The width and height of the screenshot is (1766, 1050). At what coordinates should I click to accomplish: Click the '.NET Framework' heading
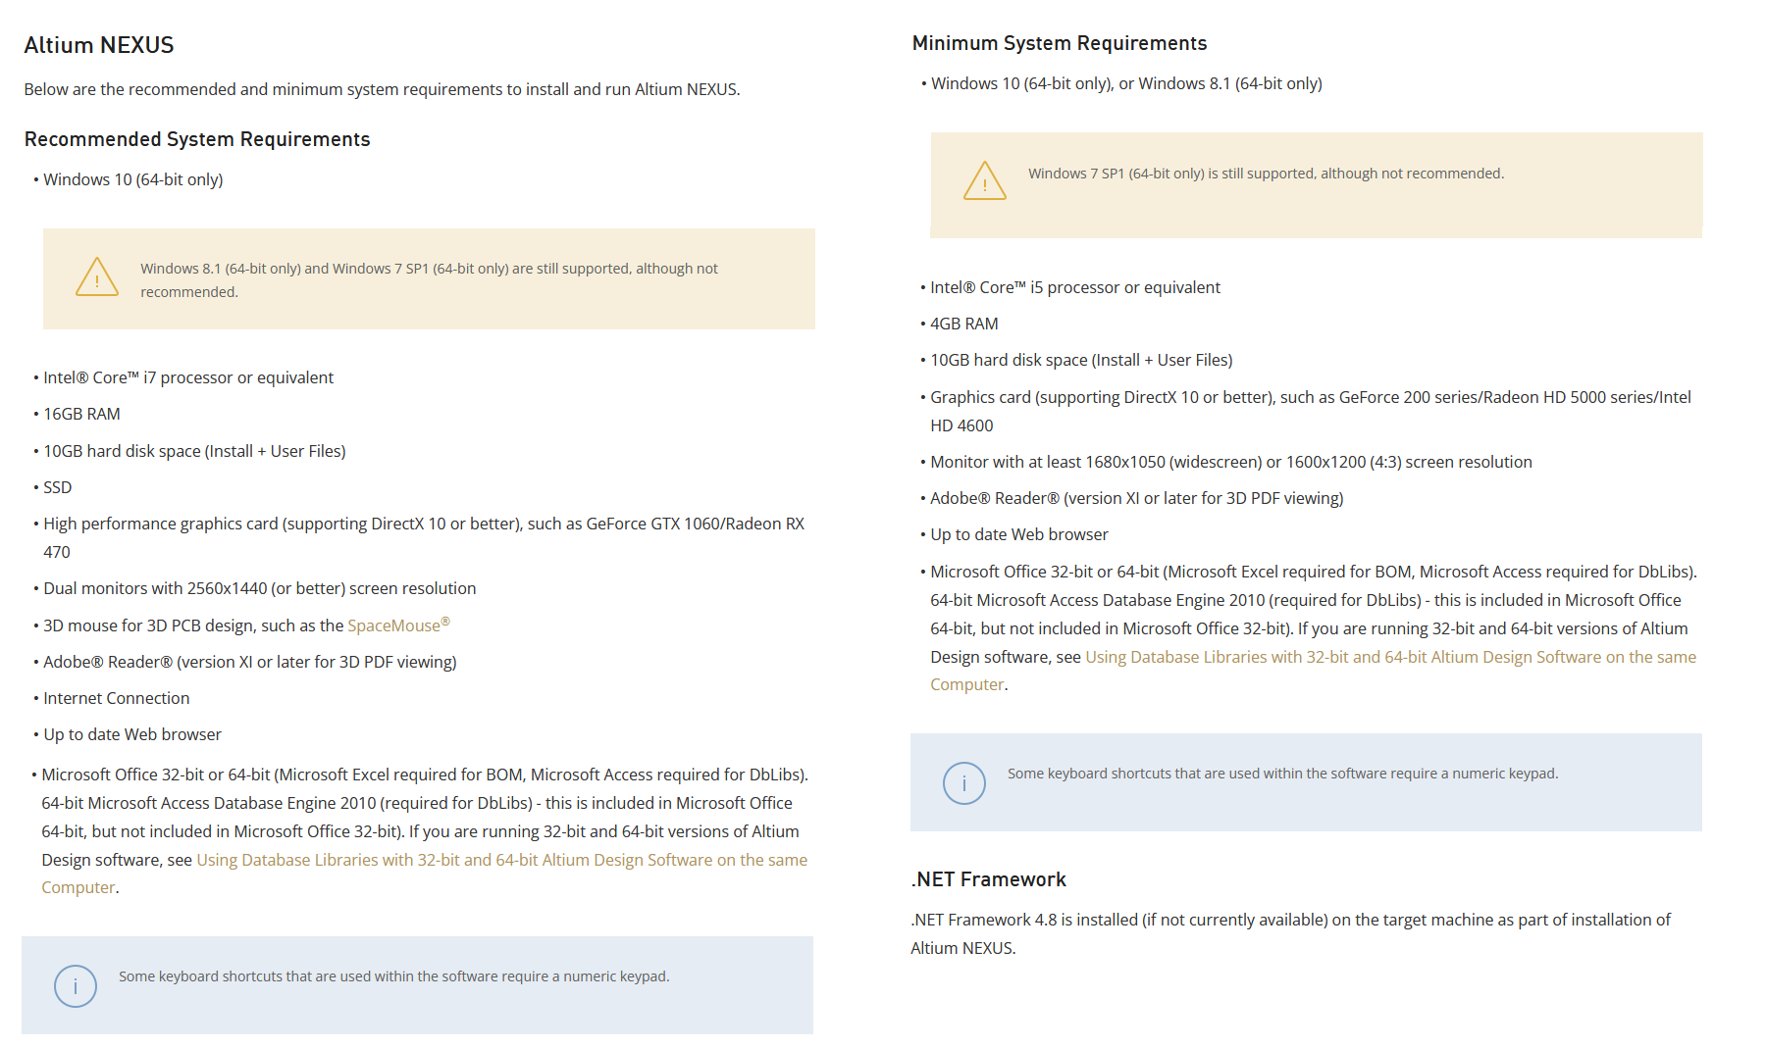[989, 879]
